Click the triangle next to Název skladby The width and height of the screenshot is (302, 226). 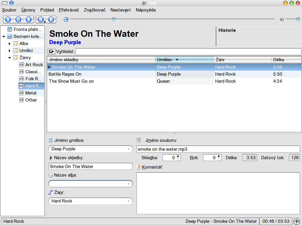(51, 158)
